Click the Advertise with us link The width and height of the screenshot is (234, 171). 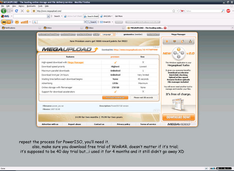(50, 124)
